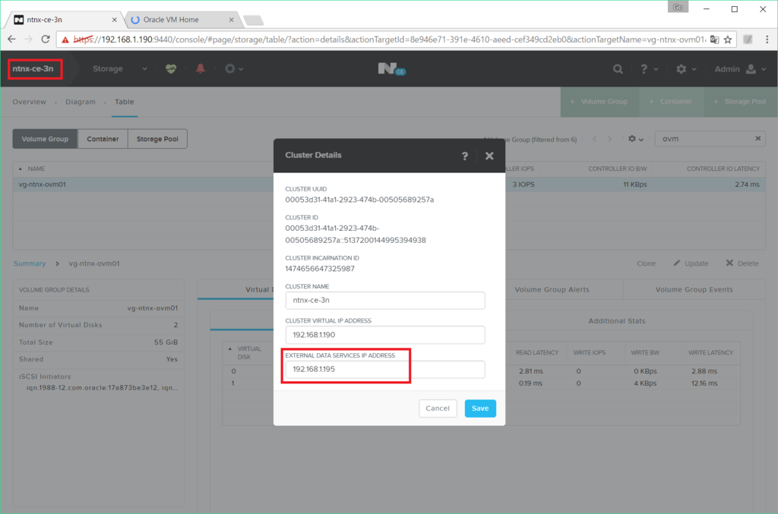
Task: Select the Table view tab
Action: click(x=125, y=102)
